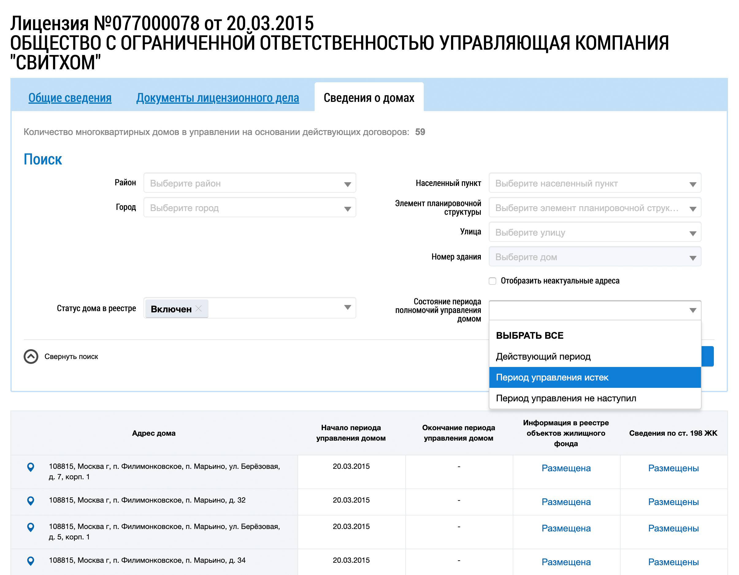Open Размещена link for Марьино д. 34
This screenshot has height=575, width=739.
coord(566,562)
